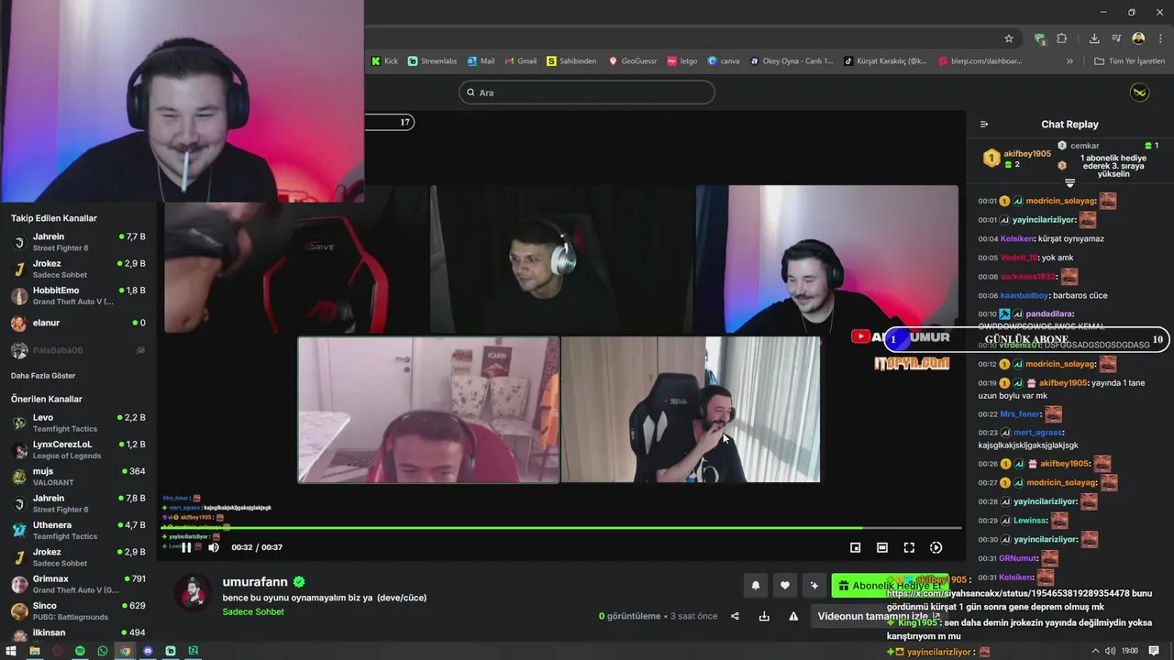Open Sinco PUBG channel
Viewport: 1174px width, 660px height.
pyautogui.click(x=78, y=611)
